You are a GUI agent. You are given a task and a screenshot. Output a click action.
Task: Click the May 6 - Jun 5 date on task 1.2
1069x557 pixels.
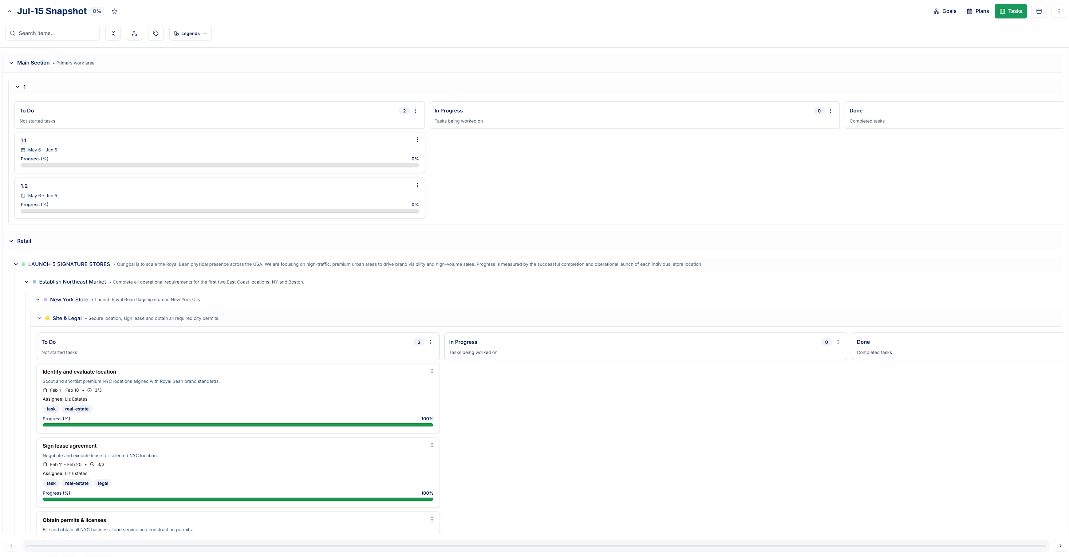click(42, 196)
